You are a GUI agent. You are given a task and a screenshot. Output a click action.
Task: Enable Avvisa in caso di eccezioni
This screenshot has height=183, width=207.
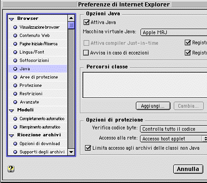(86, 53)
